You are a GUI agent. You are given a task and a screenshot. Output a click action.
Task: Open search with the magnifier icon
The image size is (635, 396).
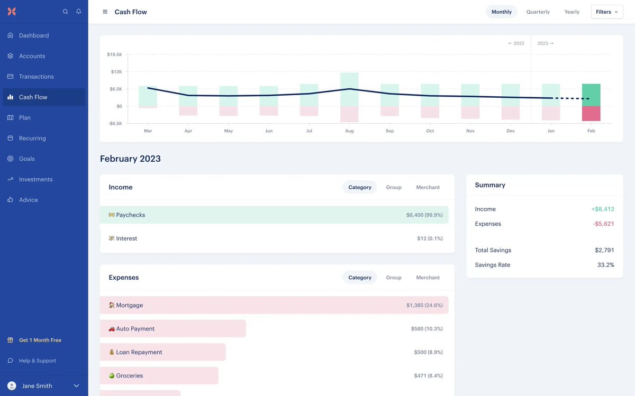pos(66,12)
